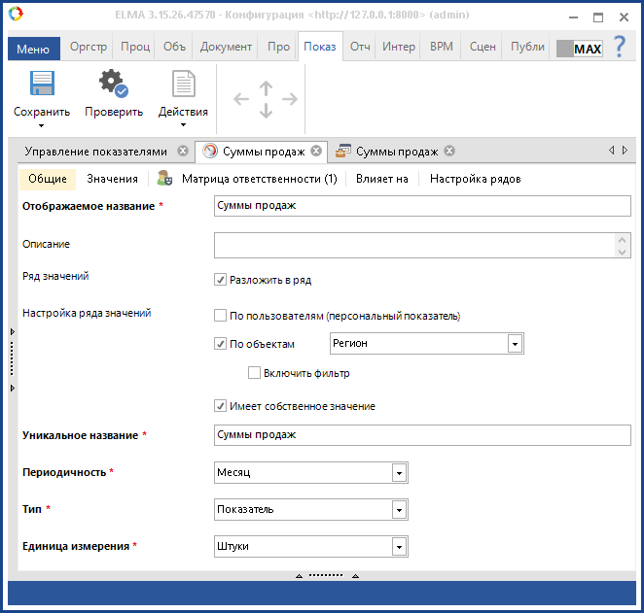Uncheck Имеет собственное значение checkbox
The width and height of the screenshot is (644, 613).
(220, 406)
